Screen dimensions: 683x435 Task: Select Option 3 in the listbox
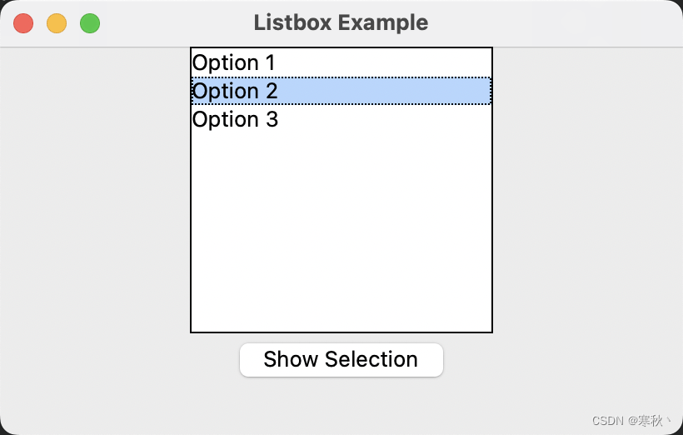pos(235,119)
